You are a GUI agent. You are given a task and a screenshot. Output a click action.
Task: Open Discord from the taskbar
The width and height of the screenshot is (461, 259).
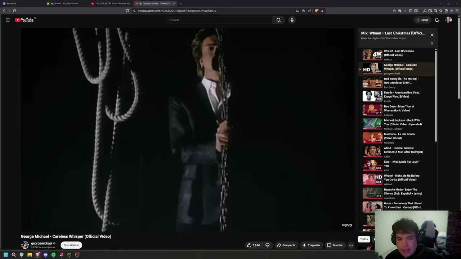[45, 255]
